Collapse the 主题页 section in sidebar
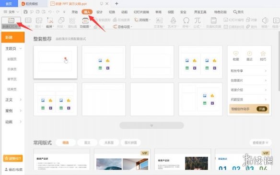Screen dimensions: 280x175 pos(21,48)
